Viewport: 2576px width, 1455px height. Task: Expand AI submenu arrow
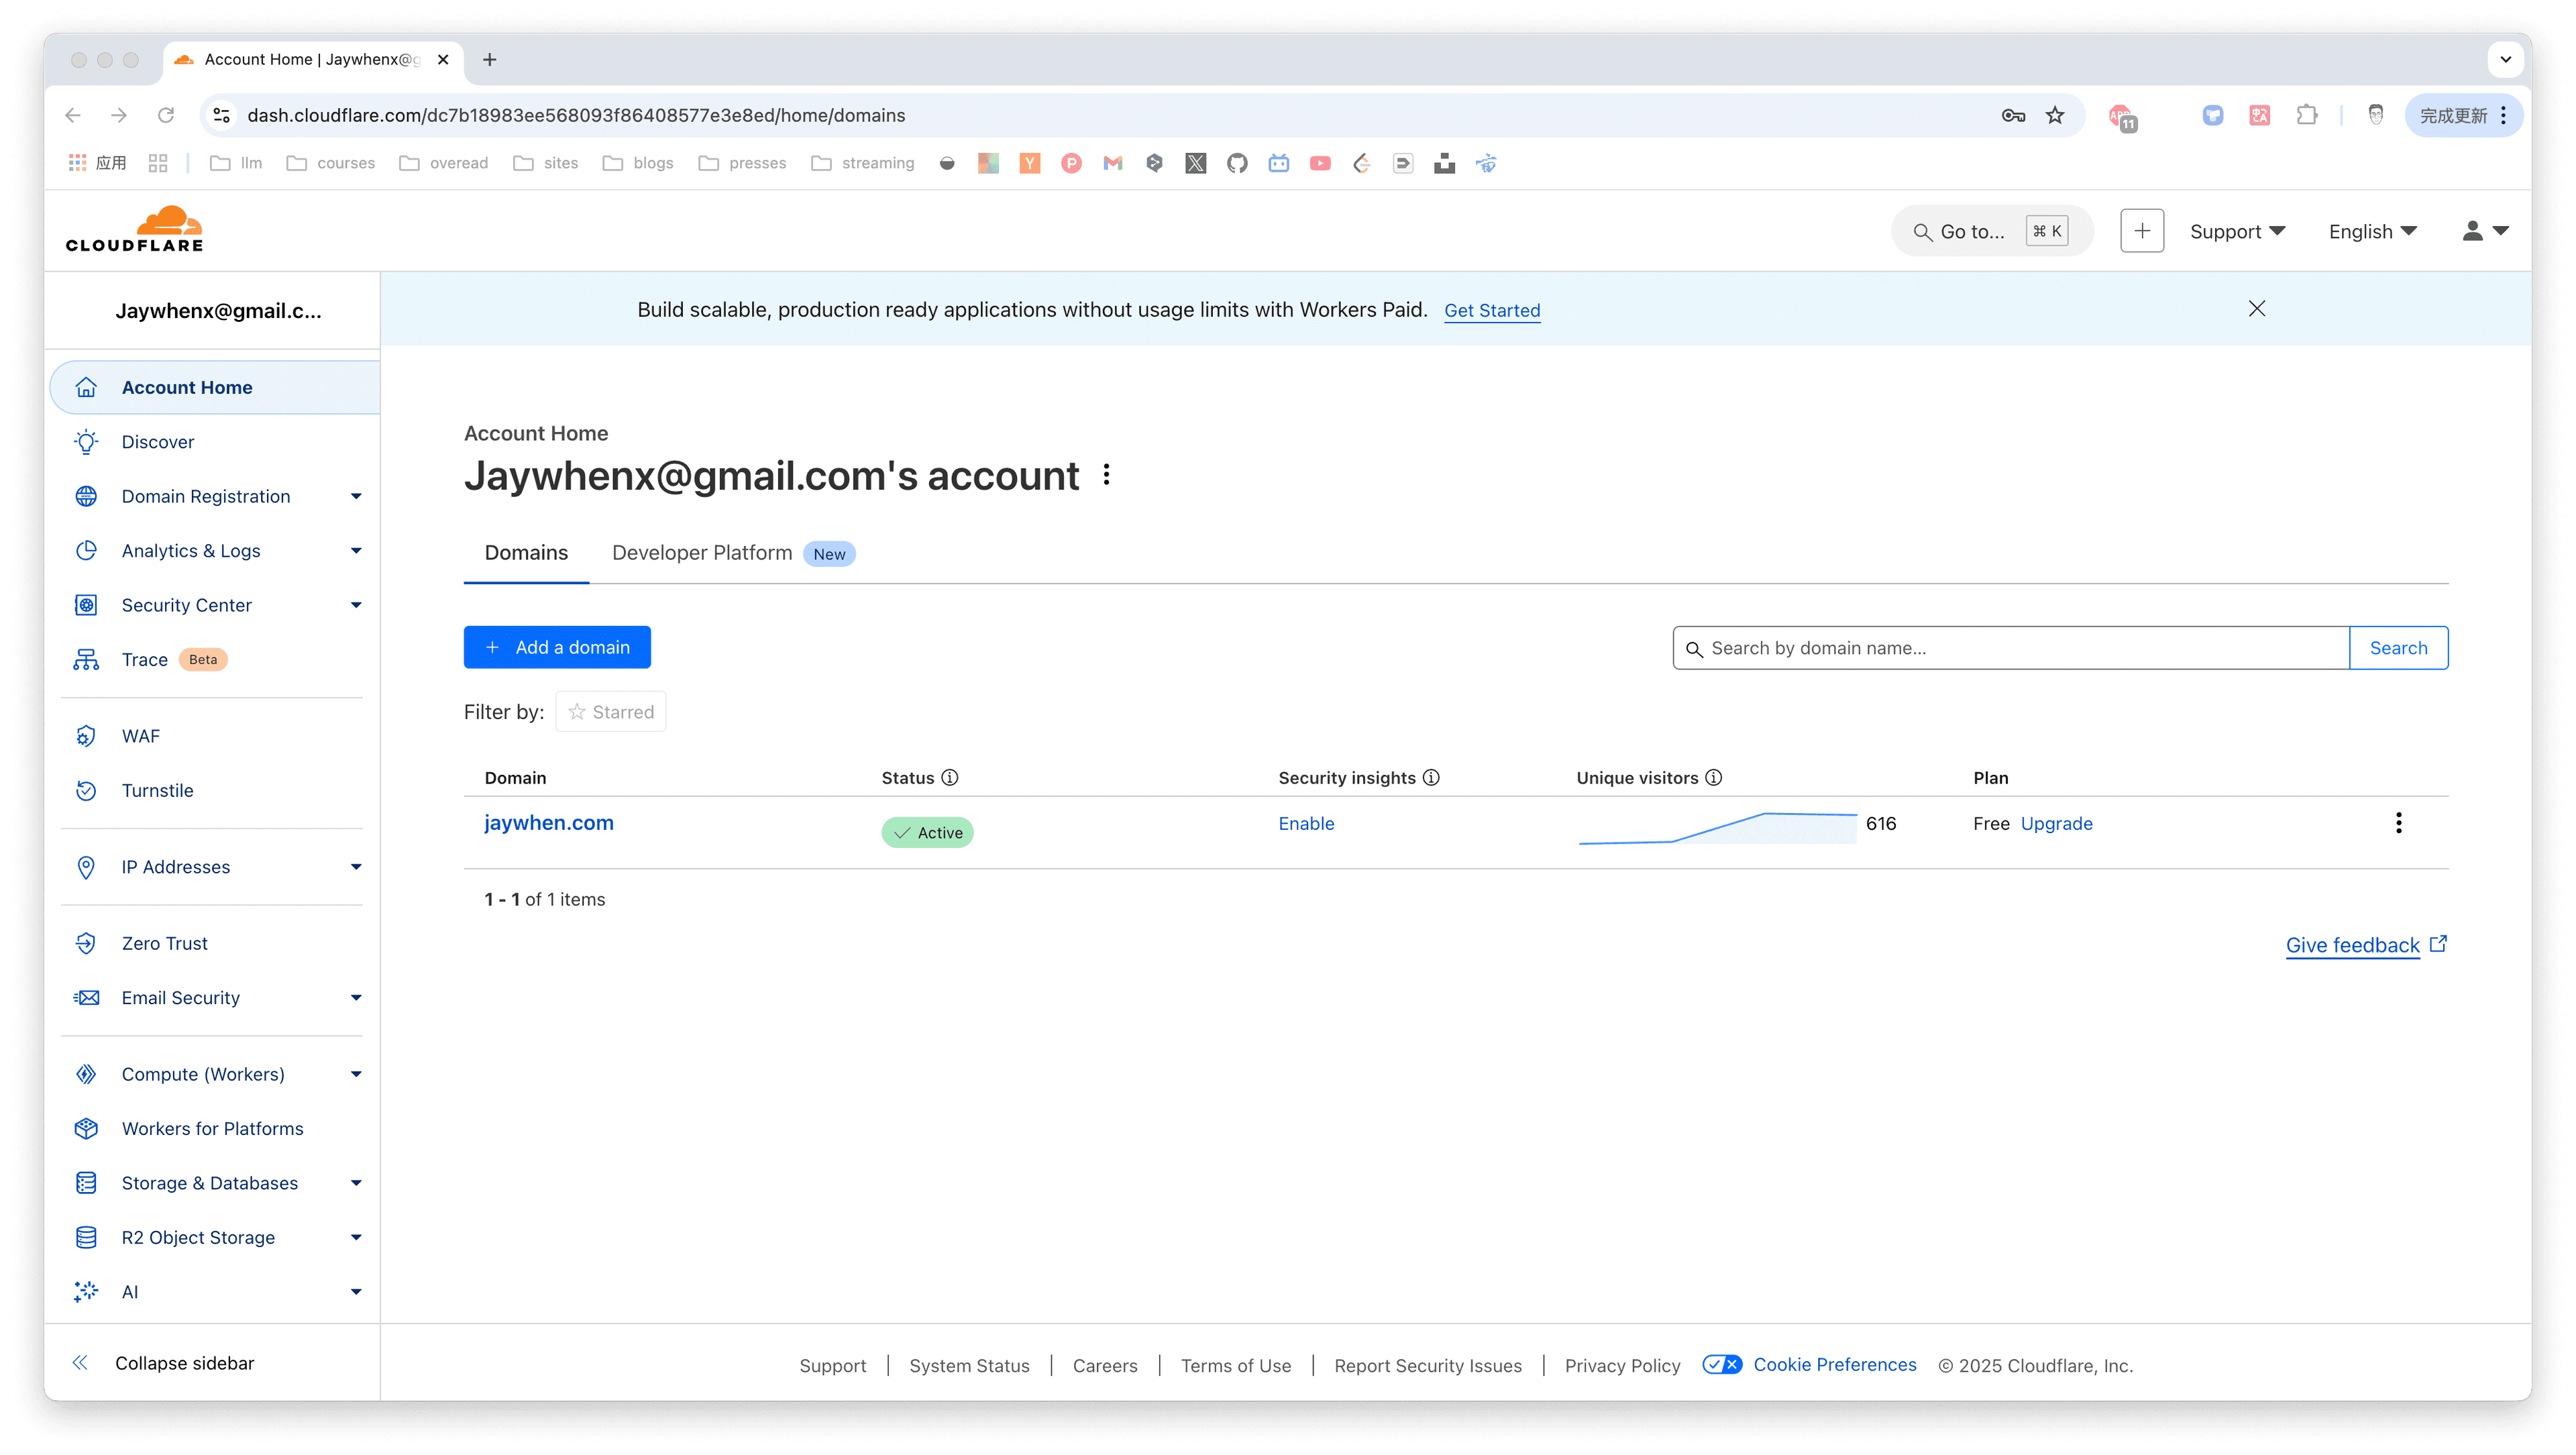356,1292
